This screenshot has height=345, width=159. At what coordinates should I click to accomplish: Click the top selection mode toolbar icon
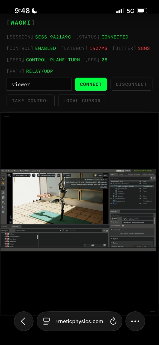(3, 178)
